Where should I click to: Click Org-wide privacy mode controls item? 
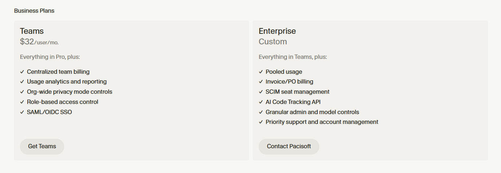(x=70, y=92)
